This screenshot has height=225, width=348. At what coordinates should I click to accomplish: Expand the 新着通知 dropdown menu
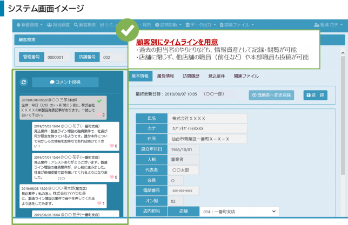(x=30, y=25)
